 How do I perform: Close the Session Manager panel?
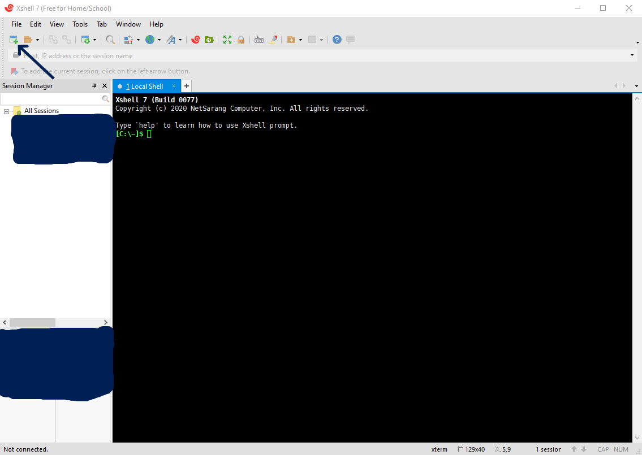pyautogui.click(x=105, y=86)
